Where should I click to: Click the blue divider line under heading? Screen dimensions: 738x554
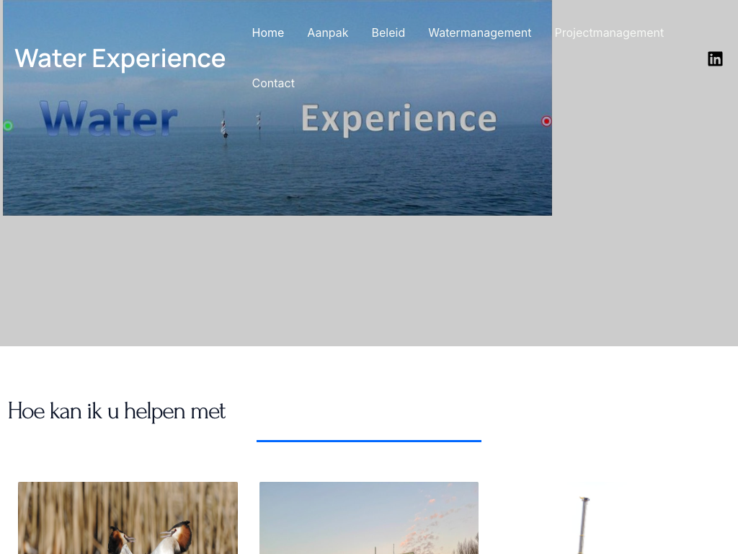(x=369, y=441)
